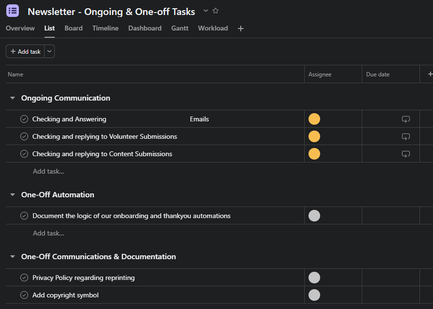Screen dimensions: 433x309
Task: Click the Newsletter project title text
Action: click(x=111, y=12)
